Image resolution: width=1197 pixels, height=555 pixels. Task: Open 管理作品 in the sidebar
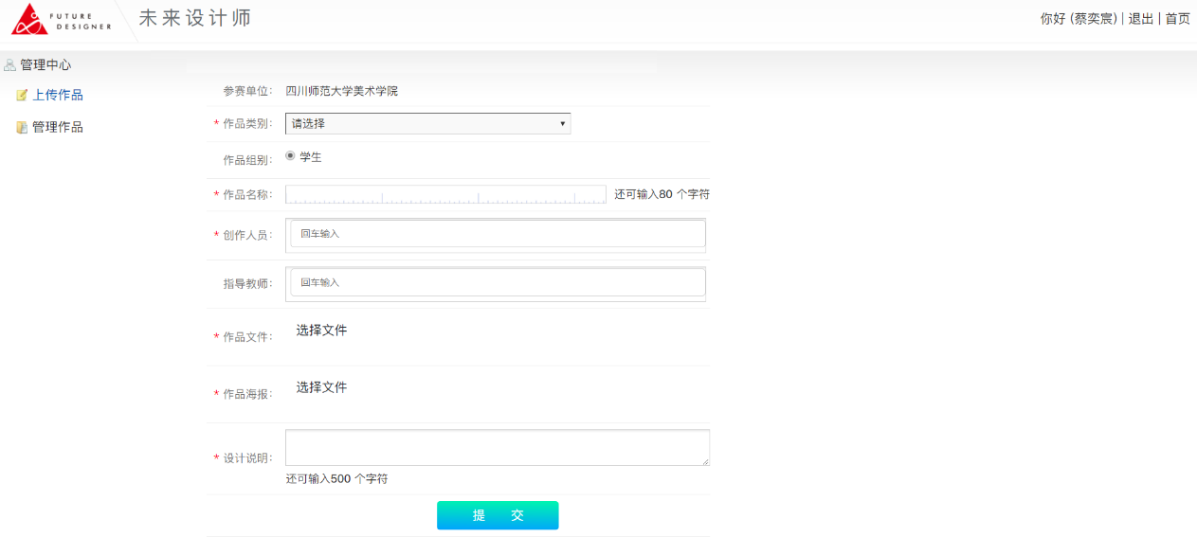tap(58, 127)
